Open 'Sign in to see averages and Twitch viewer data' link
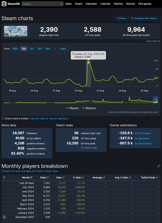The height and width of the screenshot is (223, 162). click(x=31, y=171)
